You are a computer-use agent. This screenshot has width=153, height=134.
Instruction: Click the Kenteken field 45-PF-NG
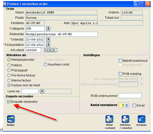point(35,23)
